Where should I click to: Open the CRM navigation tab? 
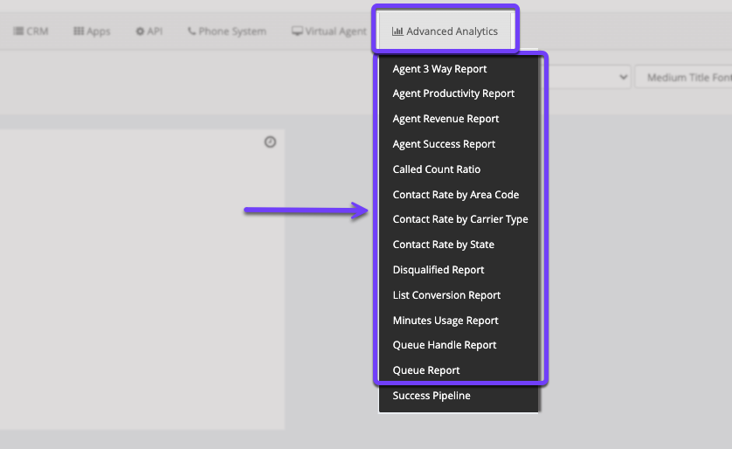31,31
